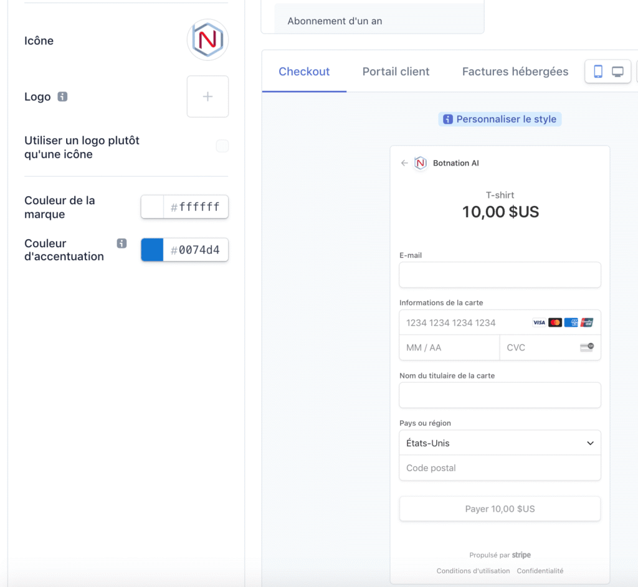
Task: Click the plus to add a logo
Action: [x=207, y=96]
